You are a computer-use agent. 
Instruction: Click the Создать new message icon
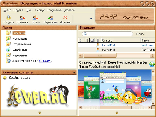[x=9, y=18]
